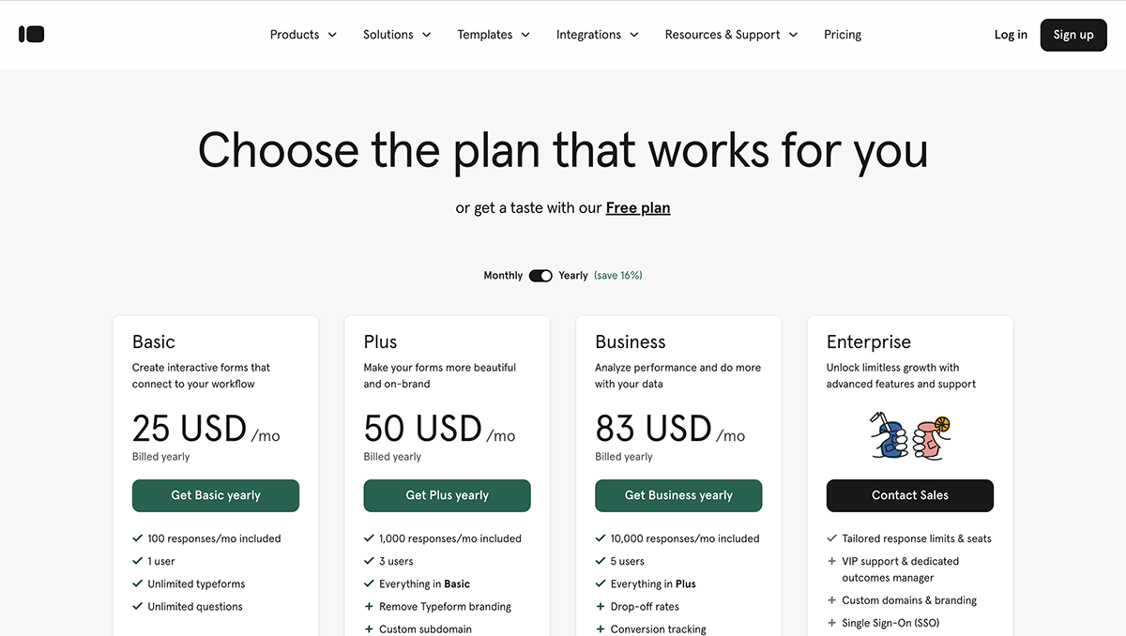Click plus icon beside Drop-off rates

[601, 607]
